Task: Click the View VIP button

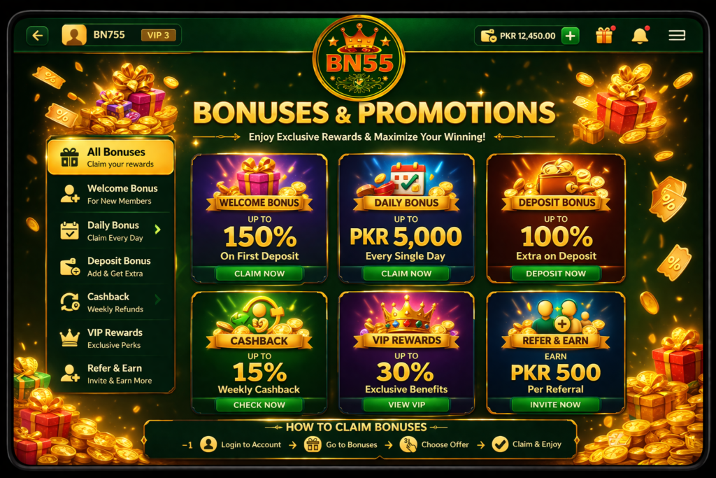Action: point(406,405)
